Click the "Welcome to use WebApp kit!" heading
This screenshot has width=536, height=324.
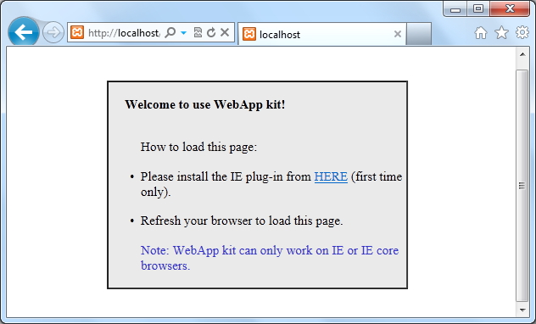pos(204,104)
